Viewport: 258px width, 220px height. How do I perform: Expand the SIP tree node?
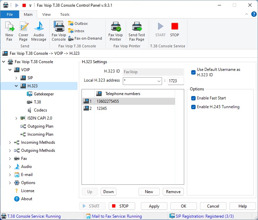[x=16, y=78]
